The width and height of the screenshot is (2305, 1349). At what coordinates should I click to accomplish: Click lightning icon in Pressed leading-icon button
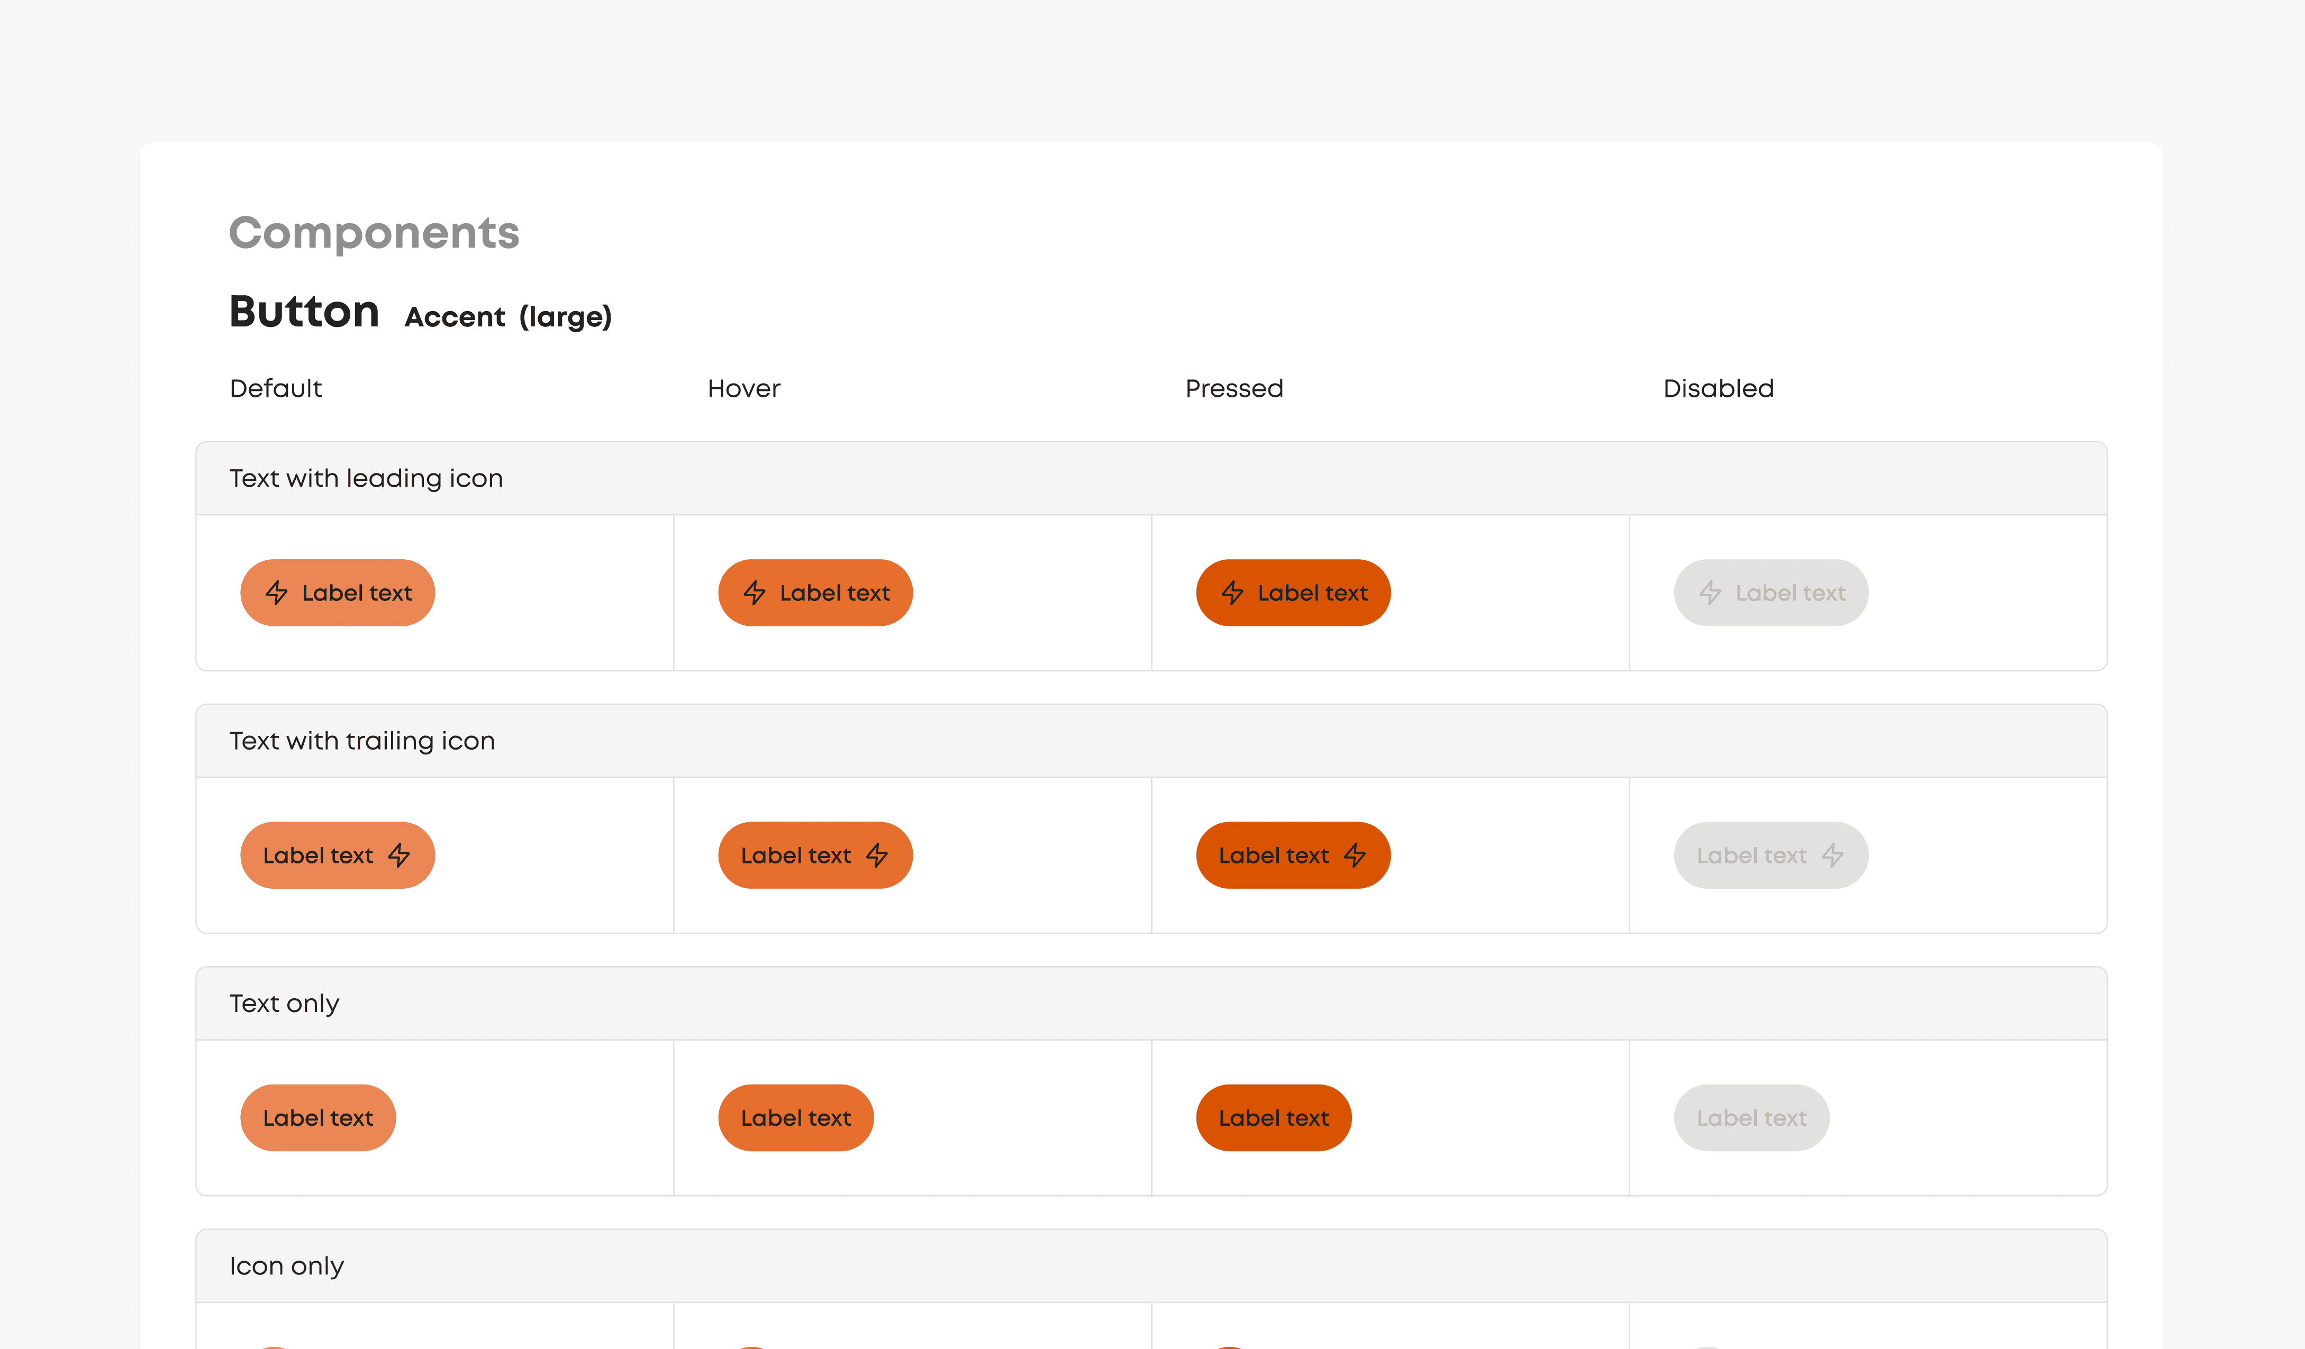[x=1232, y=593]
